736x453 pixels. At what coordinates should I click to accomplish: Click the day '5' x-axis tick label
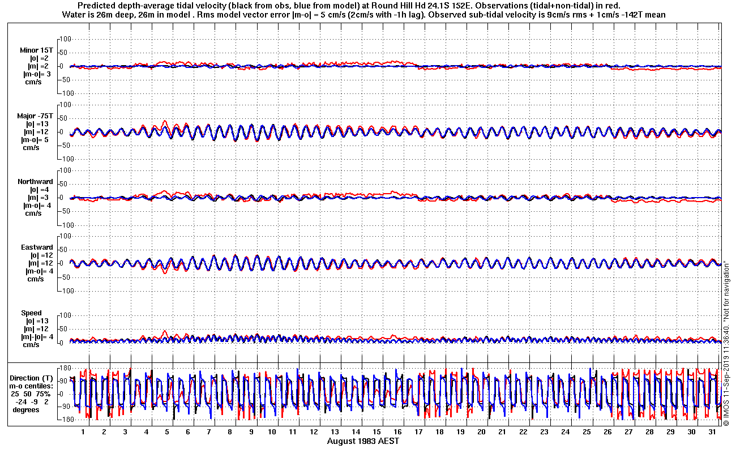coord(167,432)
